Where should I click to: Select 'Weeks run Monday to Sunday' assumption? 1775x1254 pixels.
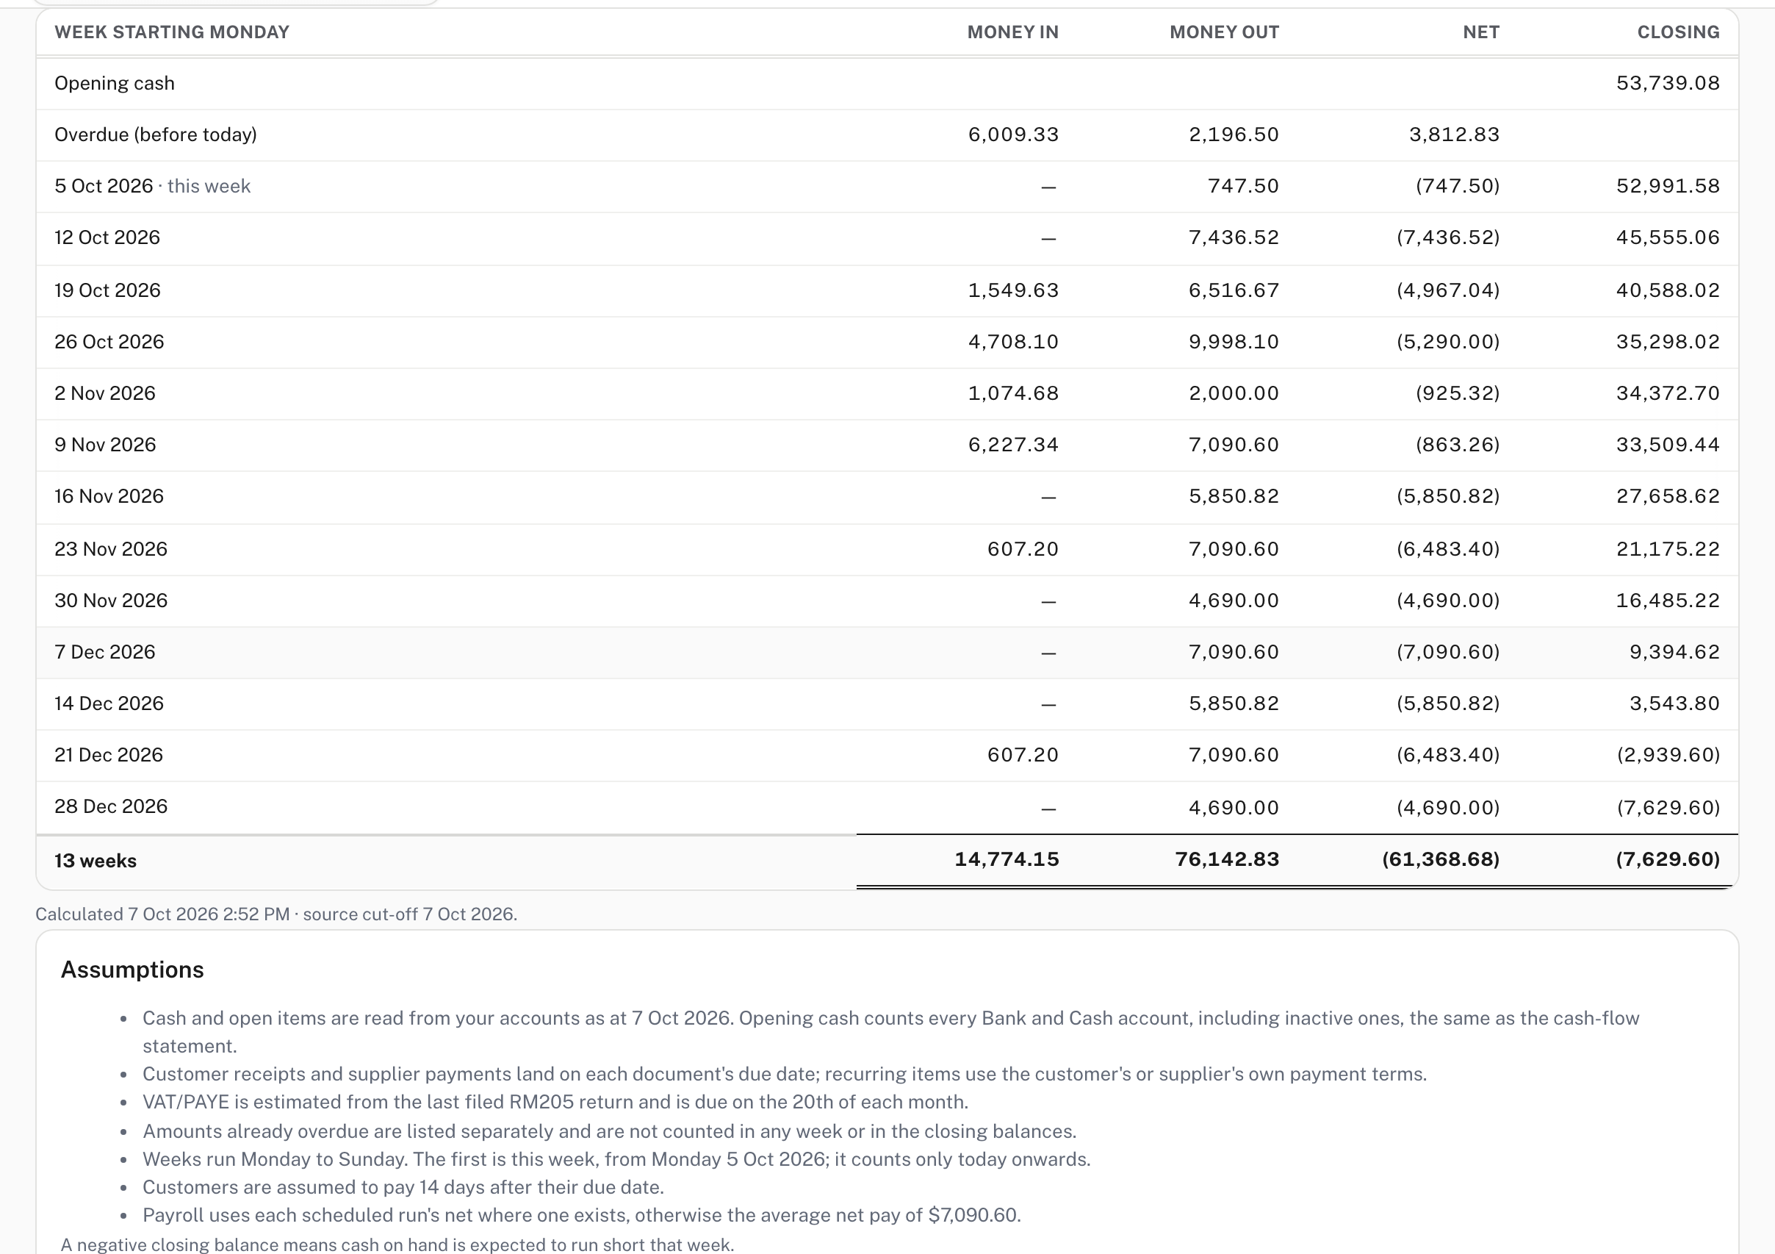(x=616, y=1160)
